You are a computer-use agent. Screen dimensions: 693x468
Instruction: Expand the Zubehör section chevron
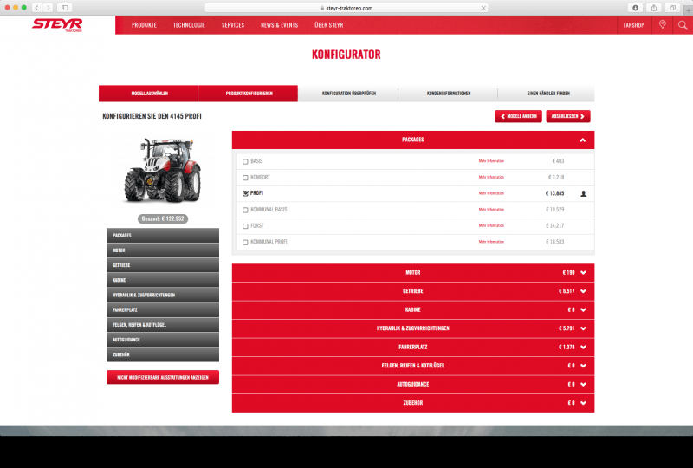click(x=583, y=402)
